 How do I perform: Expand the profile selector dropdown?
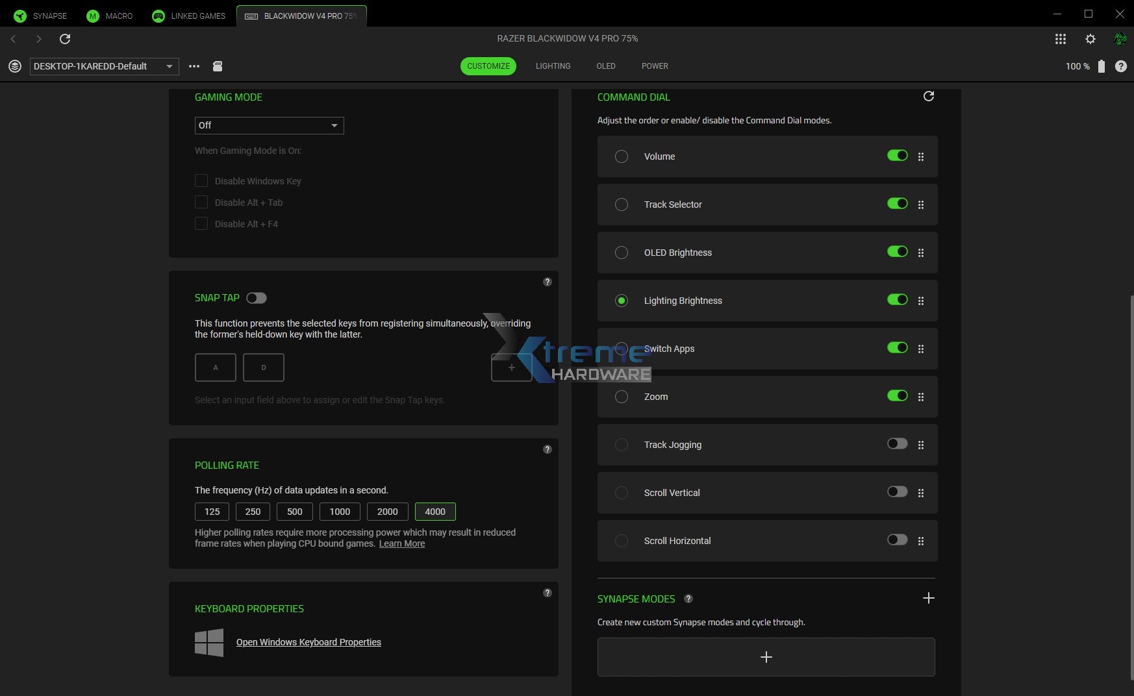coord(168,66)
